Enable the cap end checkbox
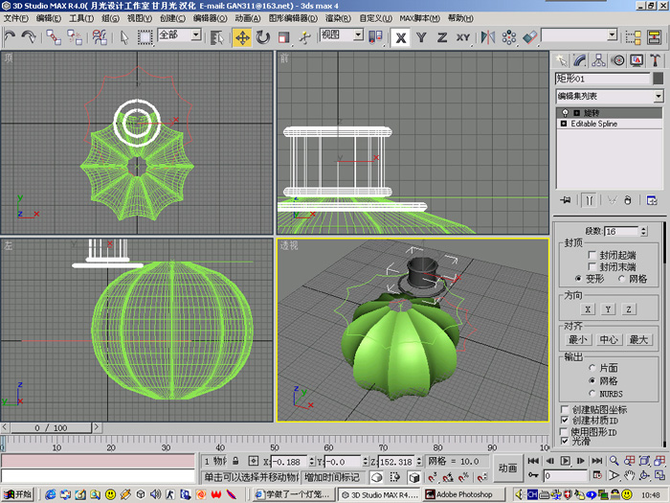 coord(592,267)
